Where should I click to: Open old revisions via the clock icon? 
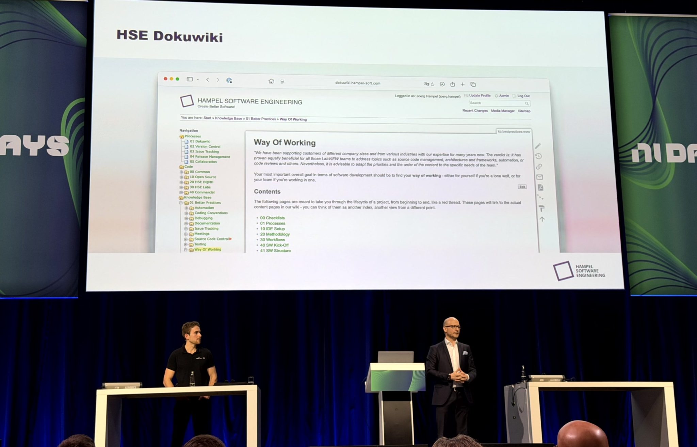(x=538, y=156)
